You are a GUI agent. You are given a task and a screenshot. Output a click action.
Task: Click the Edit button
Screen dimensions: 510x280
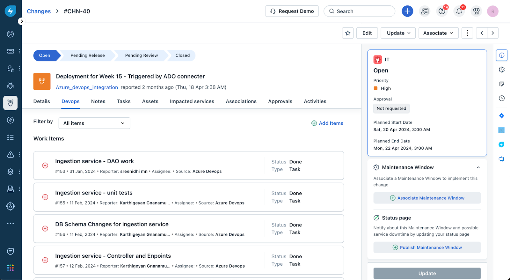coord(367,33)
